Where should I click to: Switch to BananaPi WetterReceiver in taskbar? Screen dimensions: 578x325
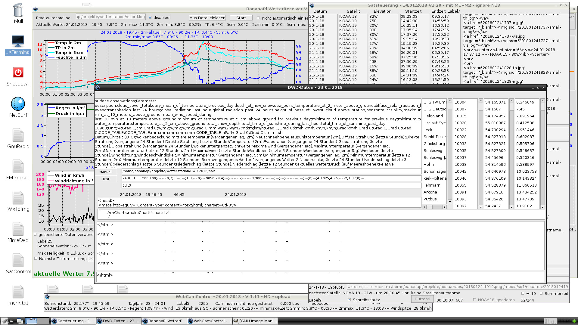(x=164, y=321)
